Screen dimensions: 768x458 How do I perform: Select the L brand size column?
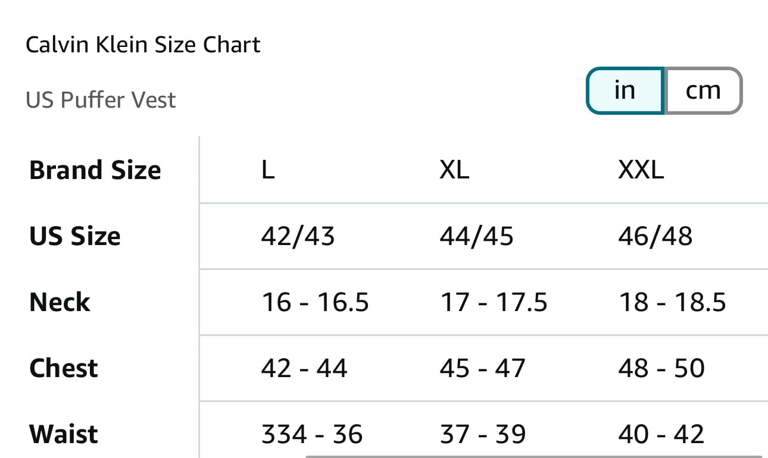coord(268,171)
